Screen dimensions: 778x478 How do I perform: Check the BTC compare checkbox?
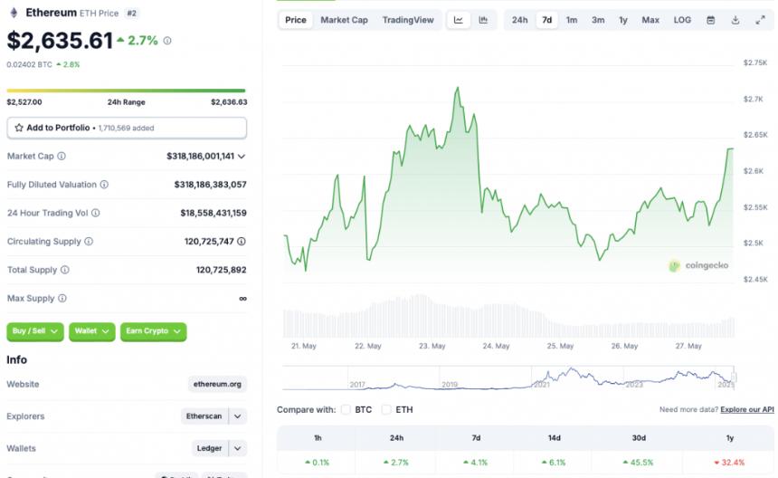tap(346, 410)
